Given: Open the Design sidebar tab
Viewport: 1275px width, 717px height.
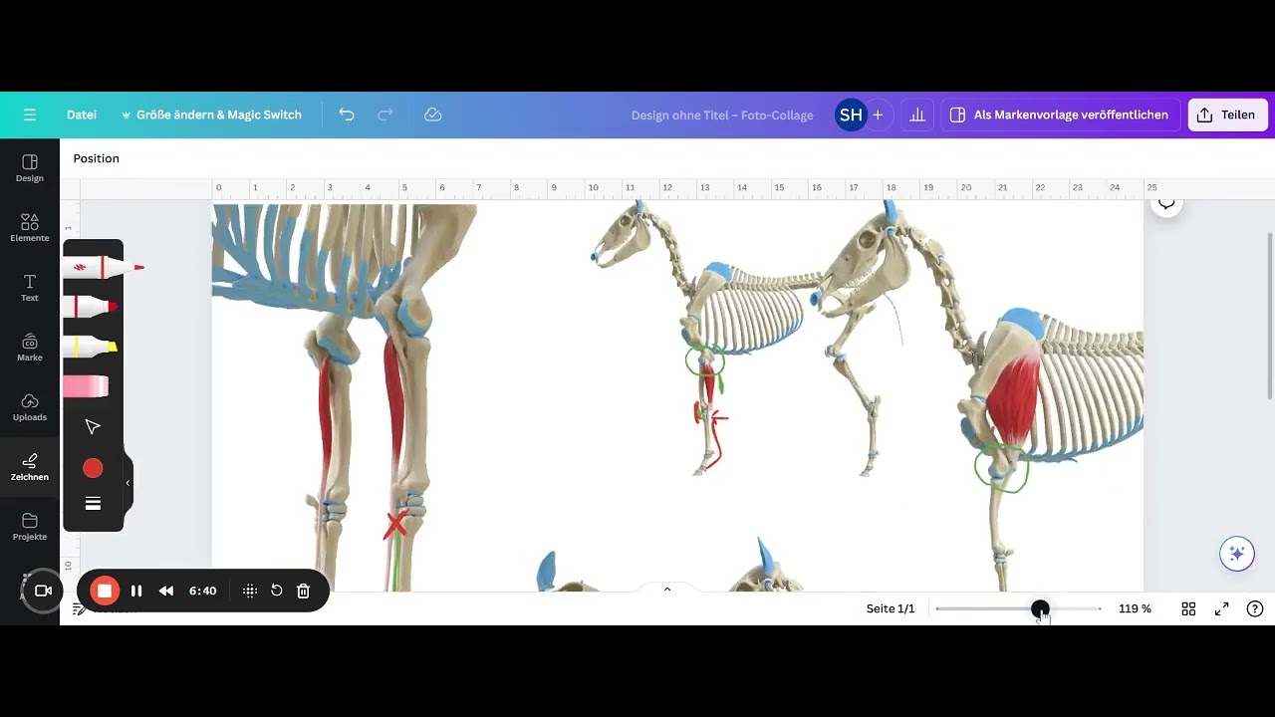Looking at the screenshot, I should (x=30, y=168).
